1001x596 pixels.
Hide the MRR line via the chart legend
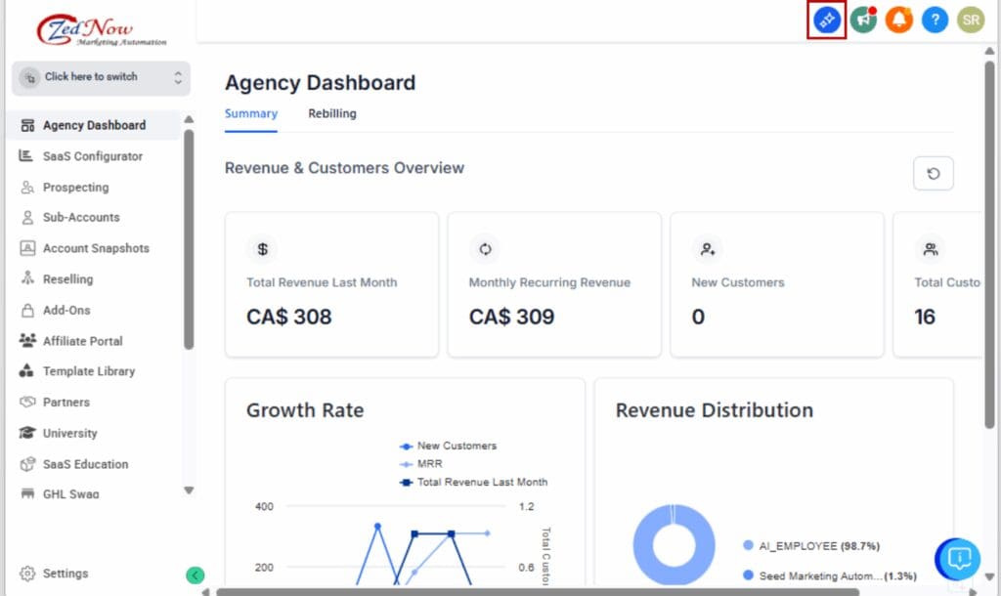(x=428, y=463)
